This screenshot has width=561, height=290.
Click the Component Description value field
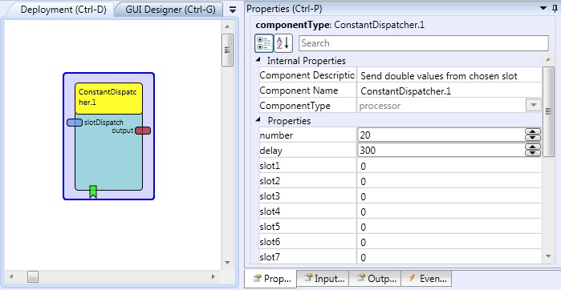[449, 75]
